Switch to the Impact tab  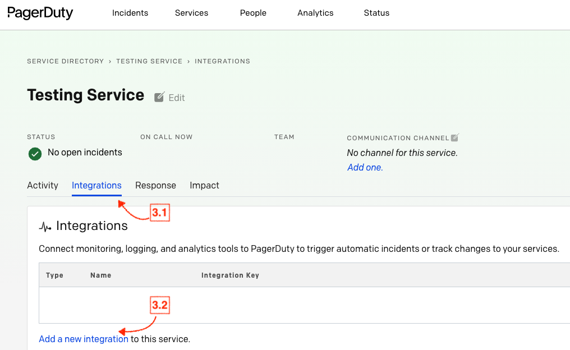click(204, 185)
